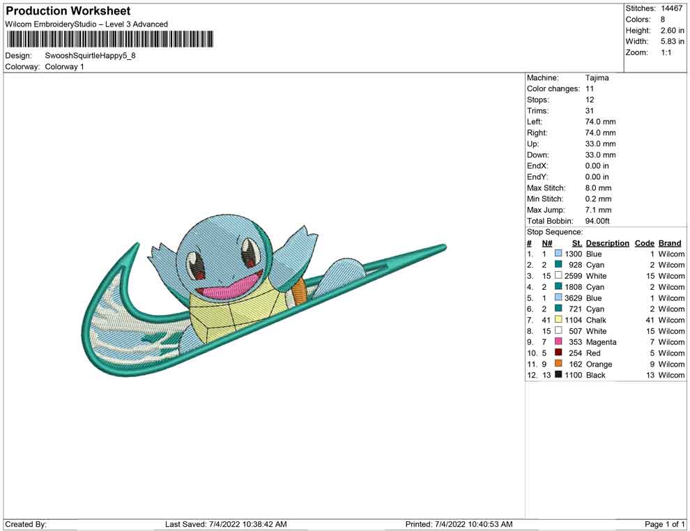
Task: Select the design name "SwooshSquirtleHappy5_8"
Action: pos(90,56)
